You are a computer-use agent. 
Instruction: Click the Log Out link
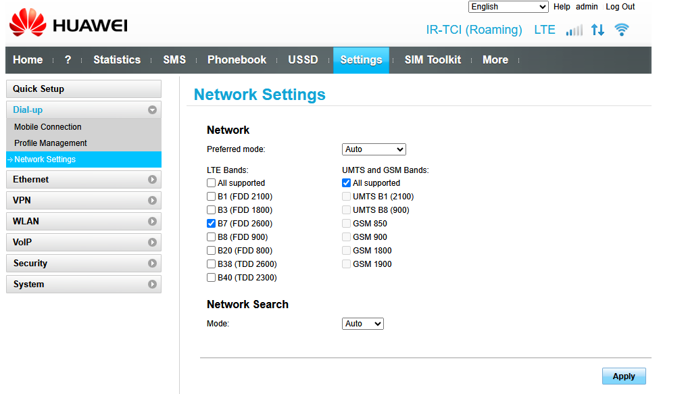[620, 7]
